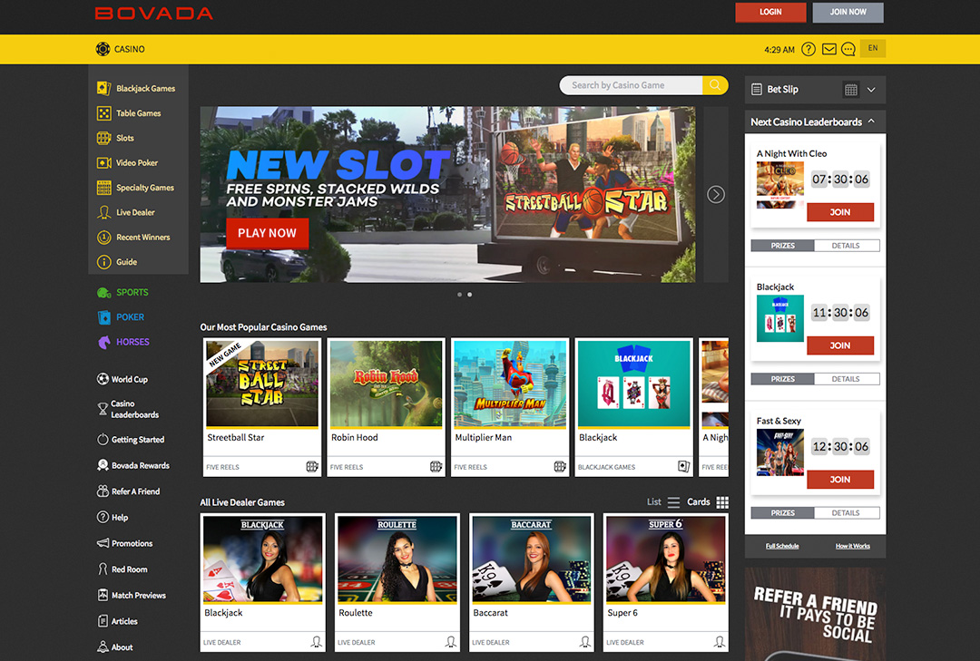Open the Multiplier Man game card

[x=510, y=407]
